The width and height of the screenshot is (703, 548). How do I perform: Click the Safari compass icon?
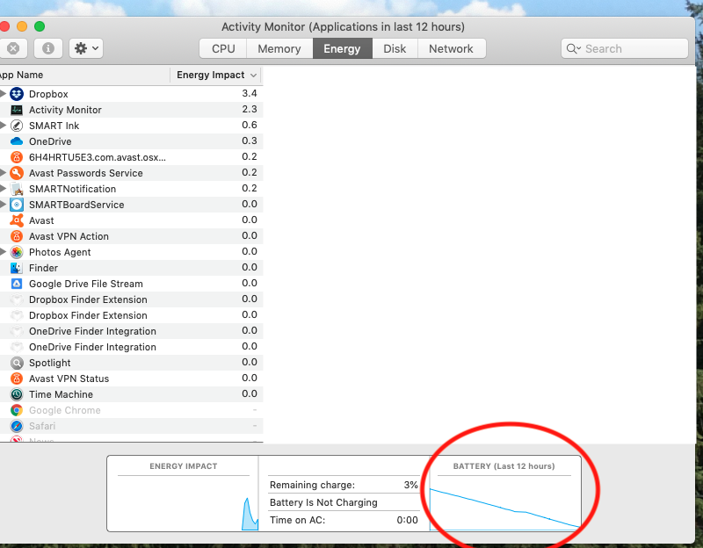[17, 426]
